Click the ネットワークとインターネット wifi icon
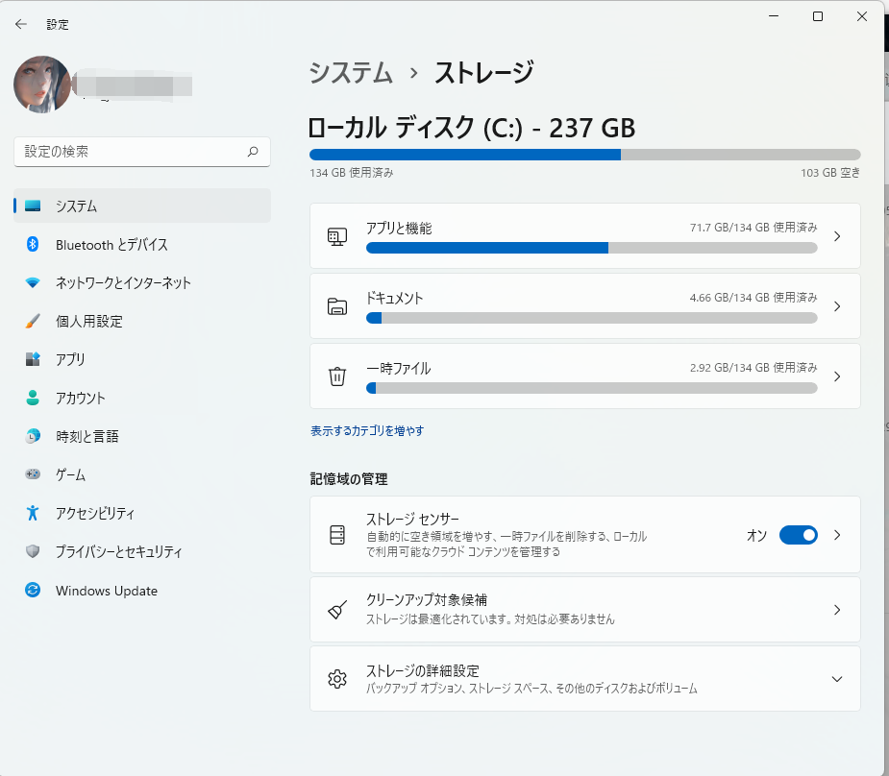 tap(33, 283)
